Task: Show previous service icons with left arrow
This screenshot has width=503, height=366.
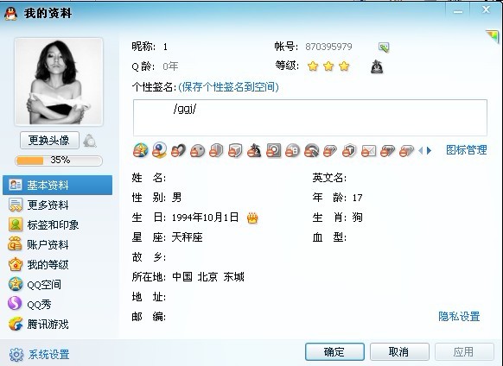Action: click(421, 150)
